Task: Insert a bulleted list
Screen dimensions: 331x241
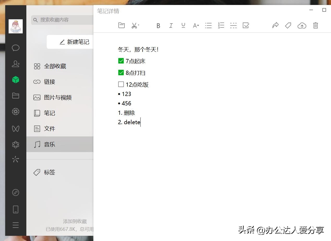Action: (x=208, y=25)
